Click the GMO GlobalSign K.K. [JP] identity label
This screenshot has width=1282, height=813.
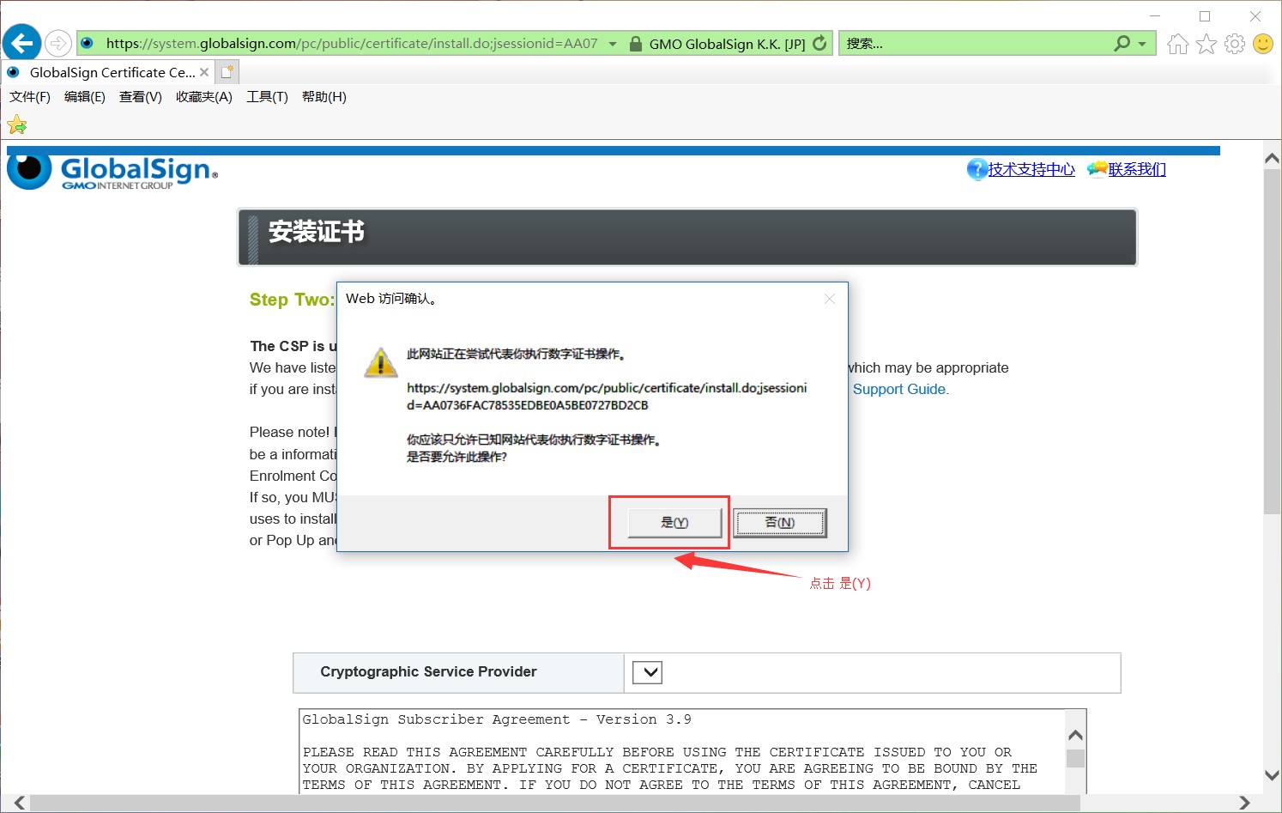[x=727, y=44]
